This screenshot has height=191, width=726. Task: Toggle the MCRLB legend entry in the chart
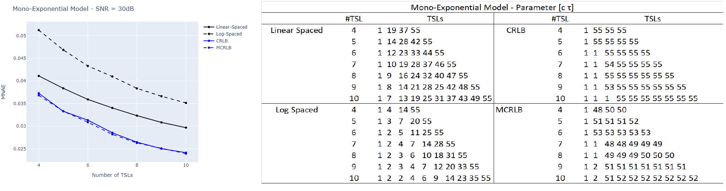[x=223, y=48]
